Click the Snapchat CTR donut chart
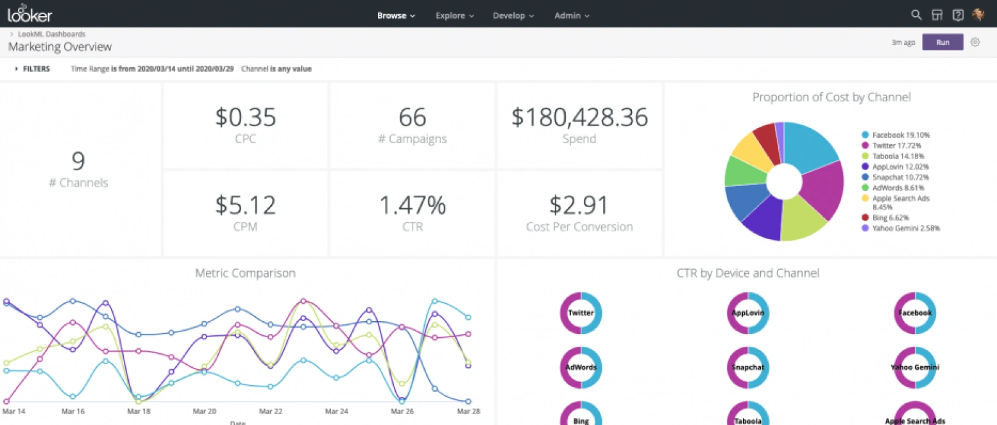The height and width of the screenshot is (425, 997). tap(747, 367)
